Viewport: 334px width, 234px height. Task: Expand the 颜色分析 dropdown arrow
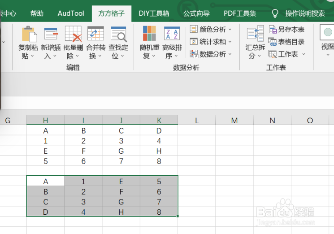pos(230,30)
